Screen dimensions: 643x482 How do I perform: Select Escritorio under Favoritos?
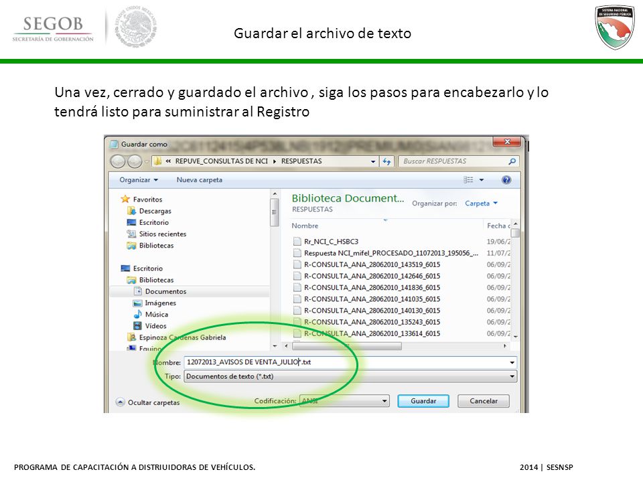148,222
